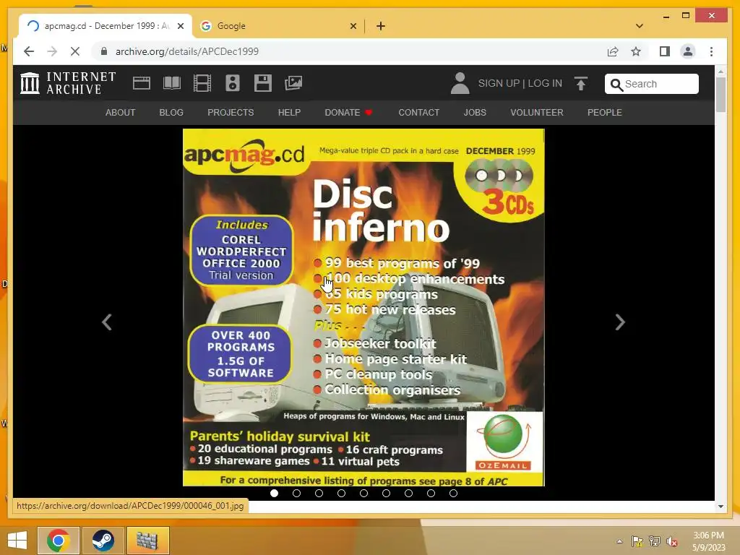Open the Images icon in the Archive bar

point(293,83)
